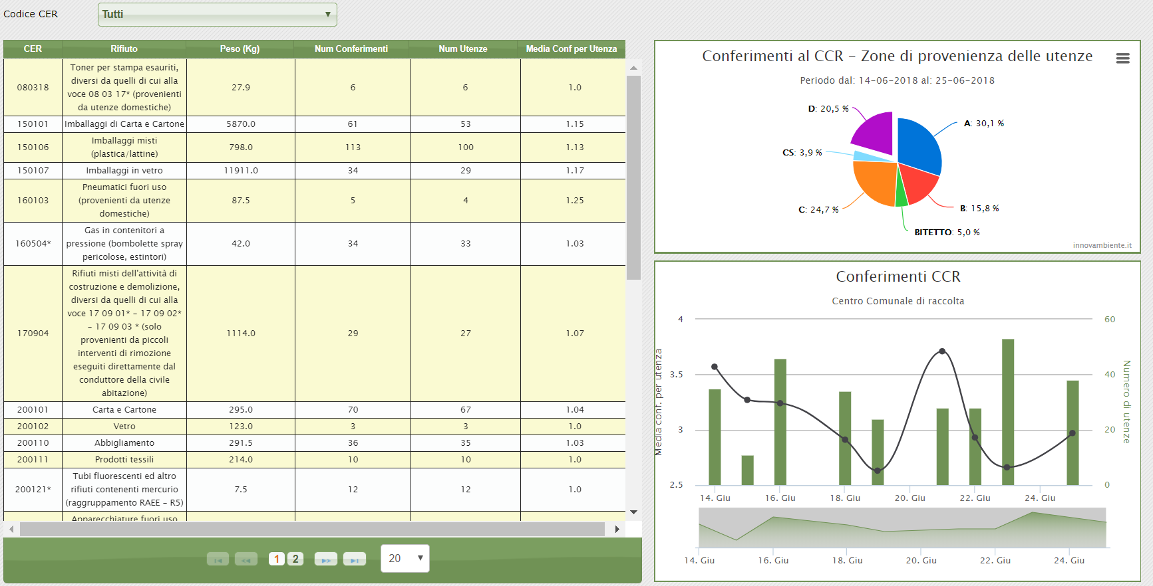
Task: Open the innovambiente.it credit link
Action: point(1102,245)
